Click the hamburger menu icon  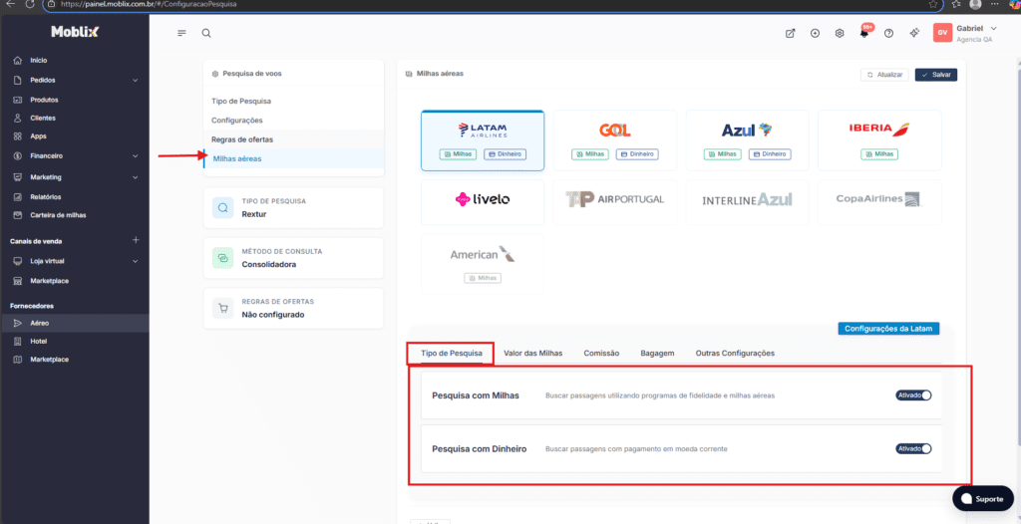[x=181, y=33]
